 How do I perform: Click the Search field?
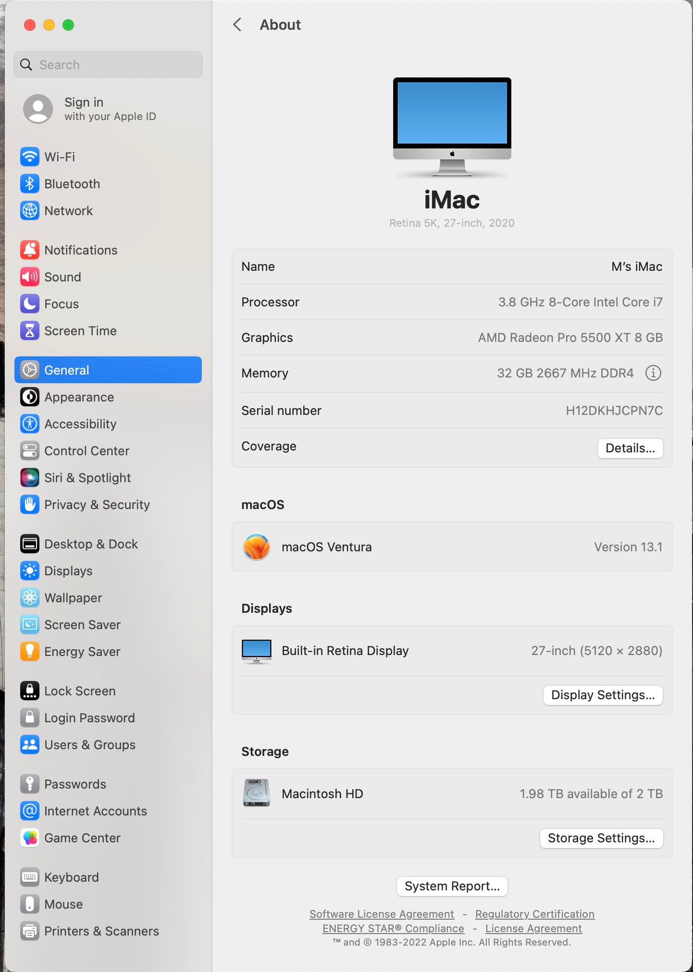pyautogui.click(x=108, y=64)
